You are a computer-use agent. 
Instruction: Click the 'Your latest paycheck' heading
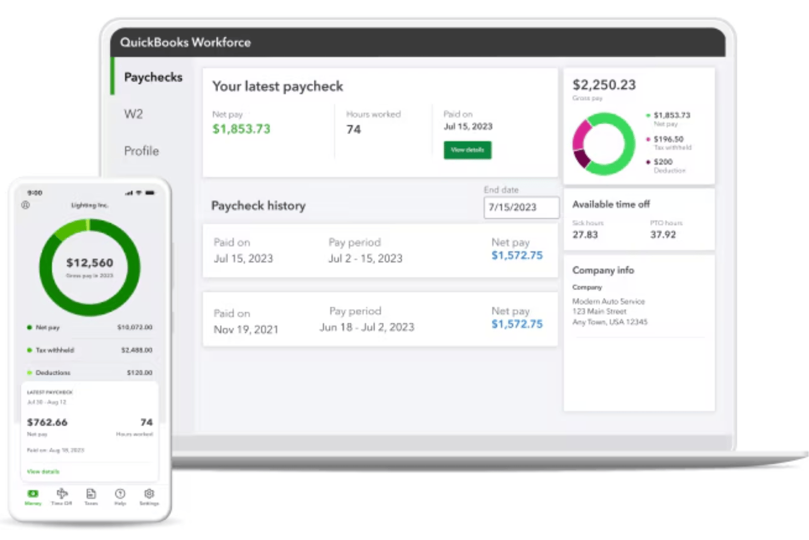click(278, 86)
